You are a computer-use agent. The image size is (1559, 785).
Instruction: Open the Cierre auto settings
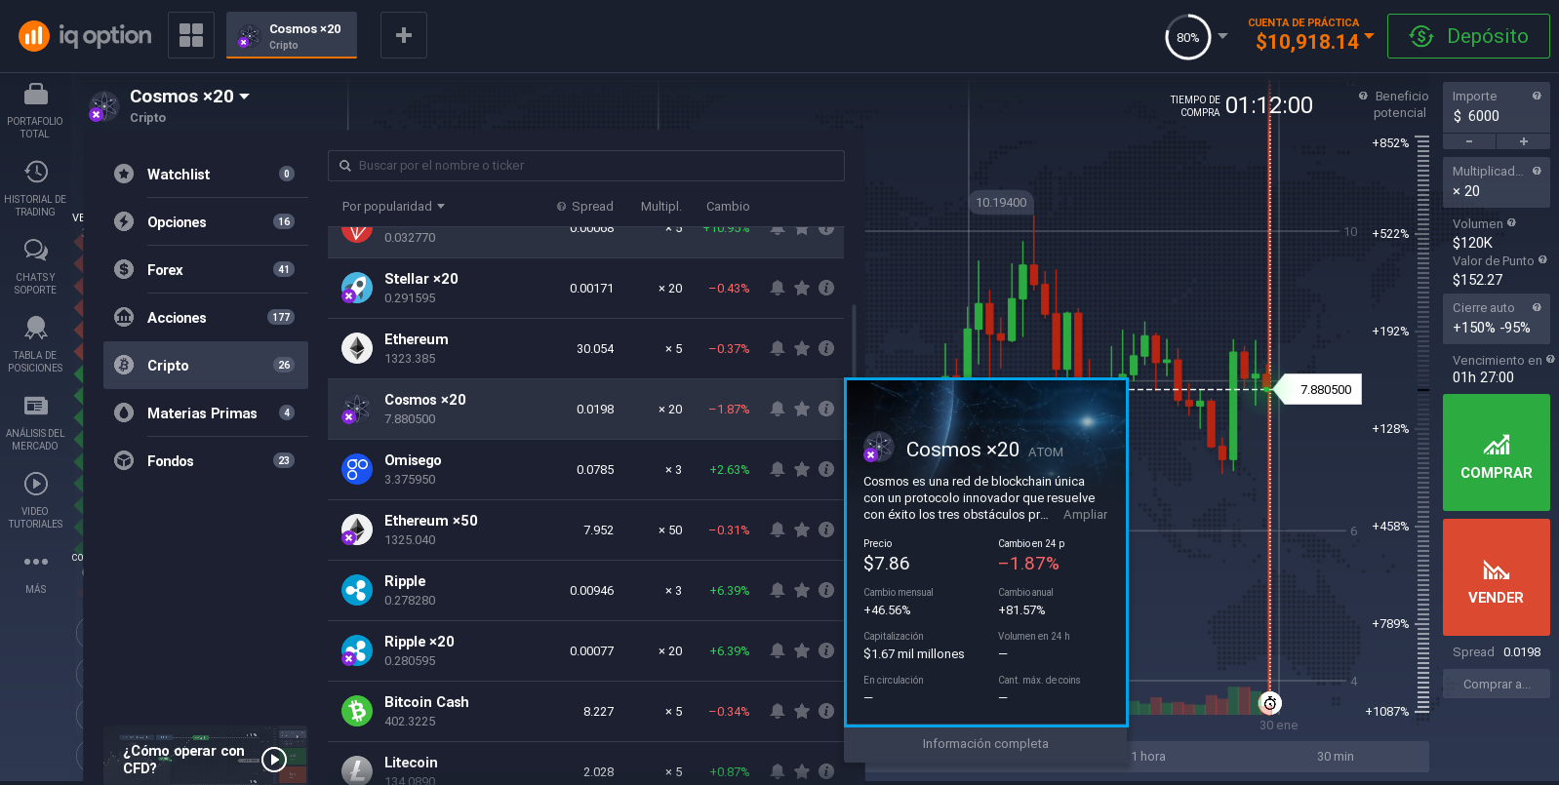(1496, 319)
